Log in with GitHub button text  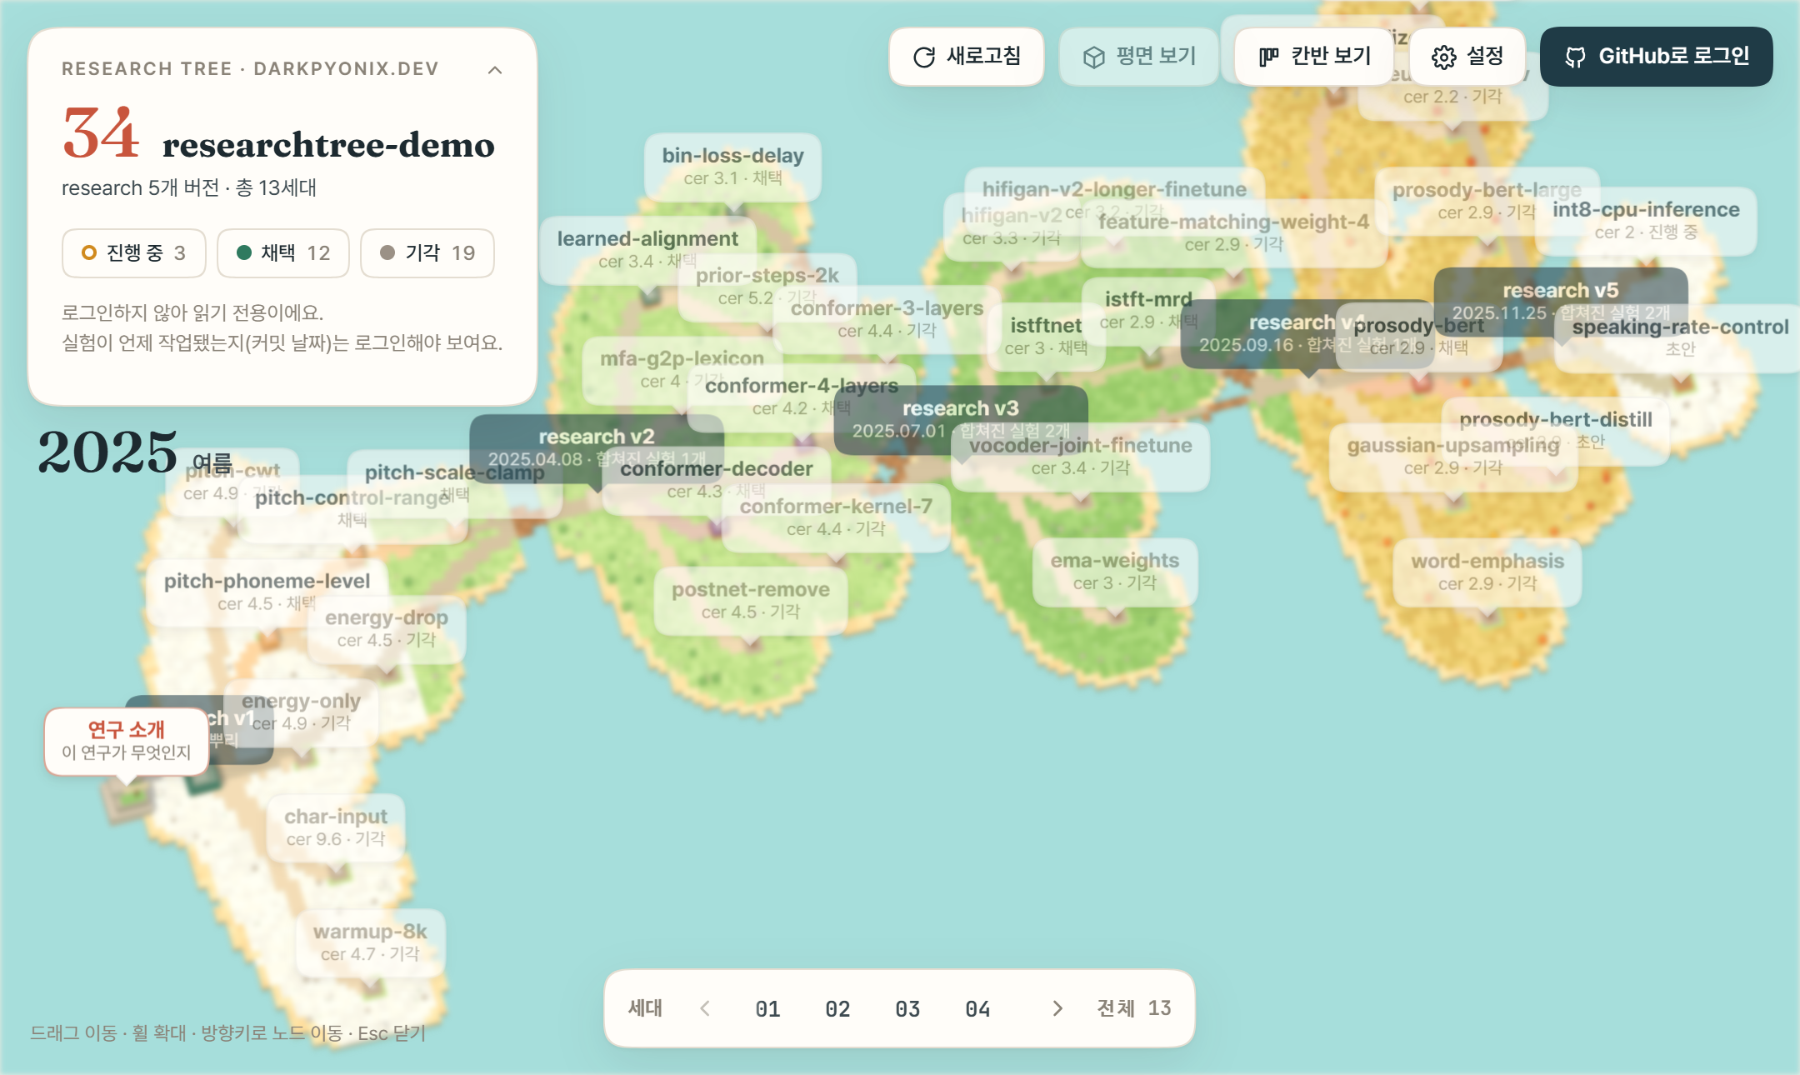(1673, 57)
